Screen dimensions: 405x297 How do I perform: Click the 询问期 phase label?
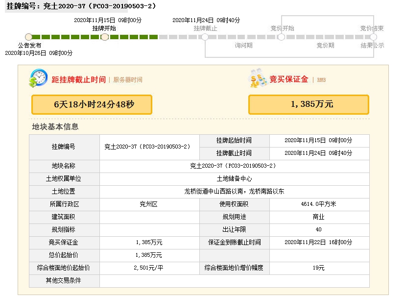(x=243, y=46)
